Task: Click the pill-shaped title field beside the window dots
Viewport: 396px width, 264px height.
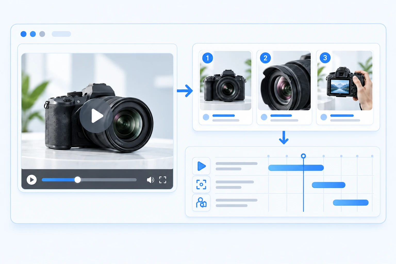Action: (x=61, y=34)
